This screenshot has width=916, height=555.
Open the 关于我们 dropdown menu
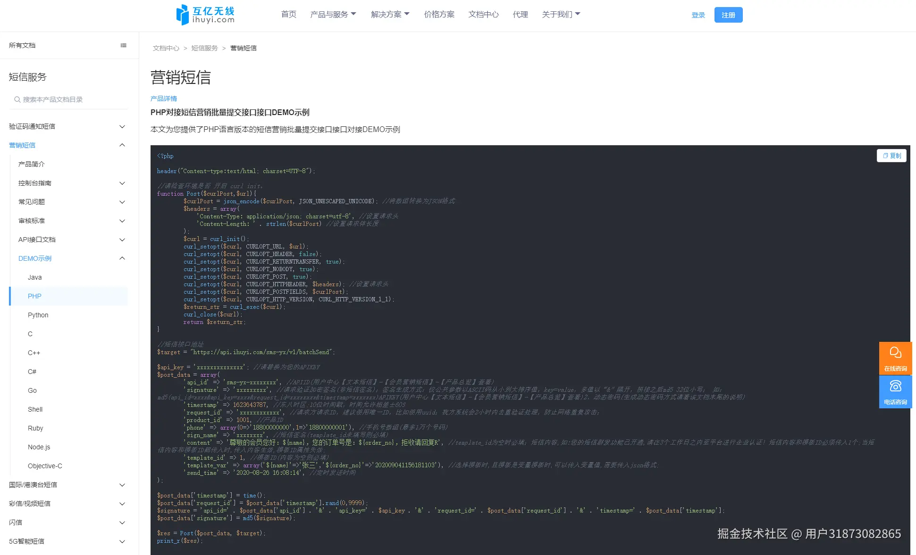561,14
